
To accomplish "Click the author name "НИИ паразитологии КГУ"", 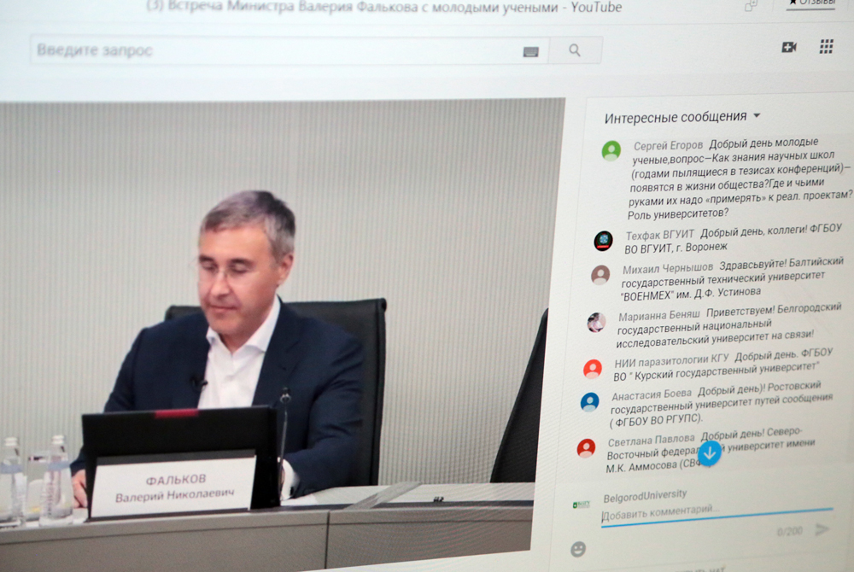I will (x=671, y=361).
